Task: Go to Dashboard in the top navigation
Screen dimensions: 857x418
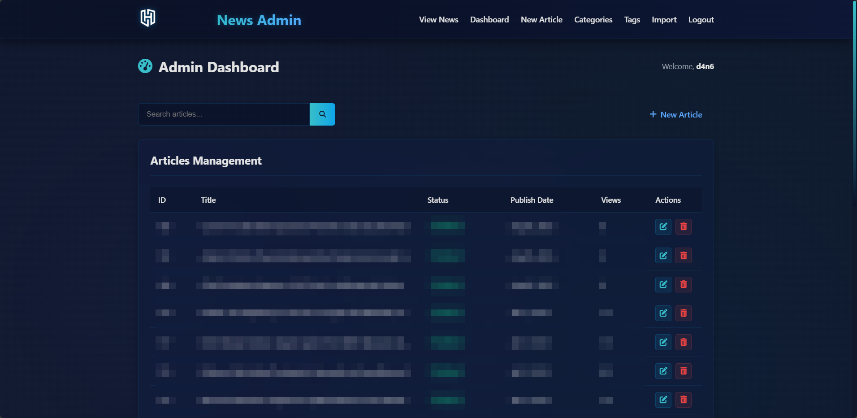Action: 489,20
